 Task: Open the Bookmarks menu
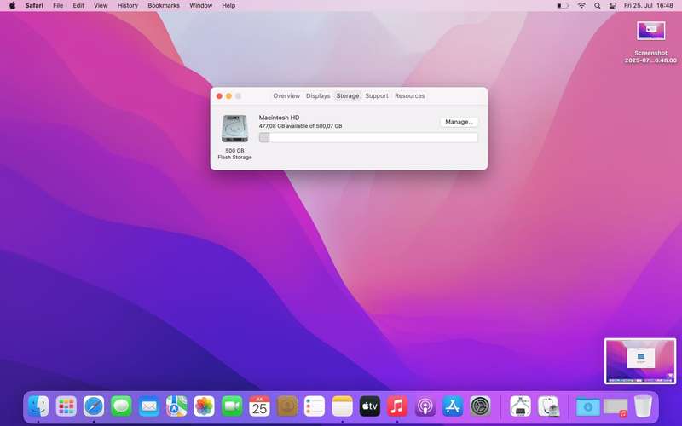click(x=164, y=6)
